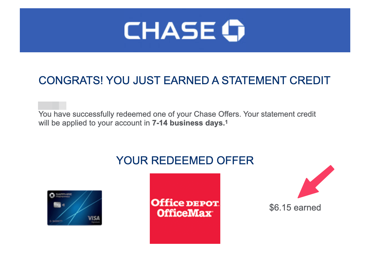Click the blurred recipient name
This screenshot has width=369, height=273.
[x=52, y=105]
